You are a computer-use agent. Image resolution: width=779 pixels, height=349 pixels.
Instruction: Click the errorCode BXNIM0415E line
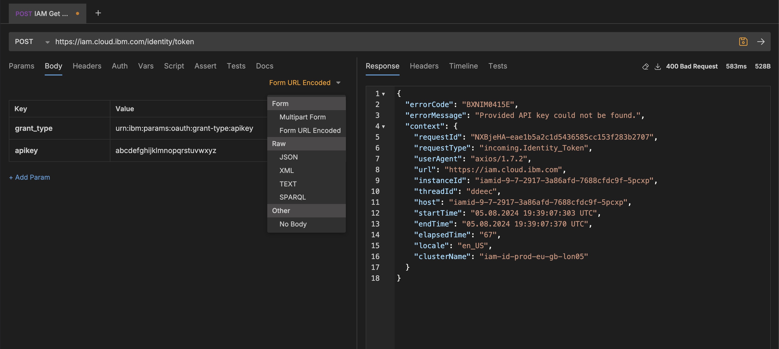click(461, 105)
